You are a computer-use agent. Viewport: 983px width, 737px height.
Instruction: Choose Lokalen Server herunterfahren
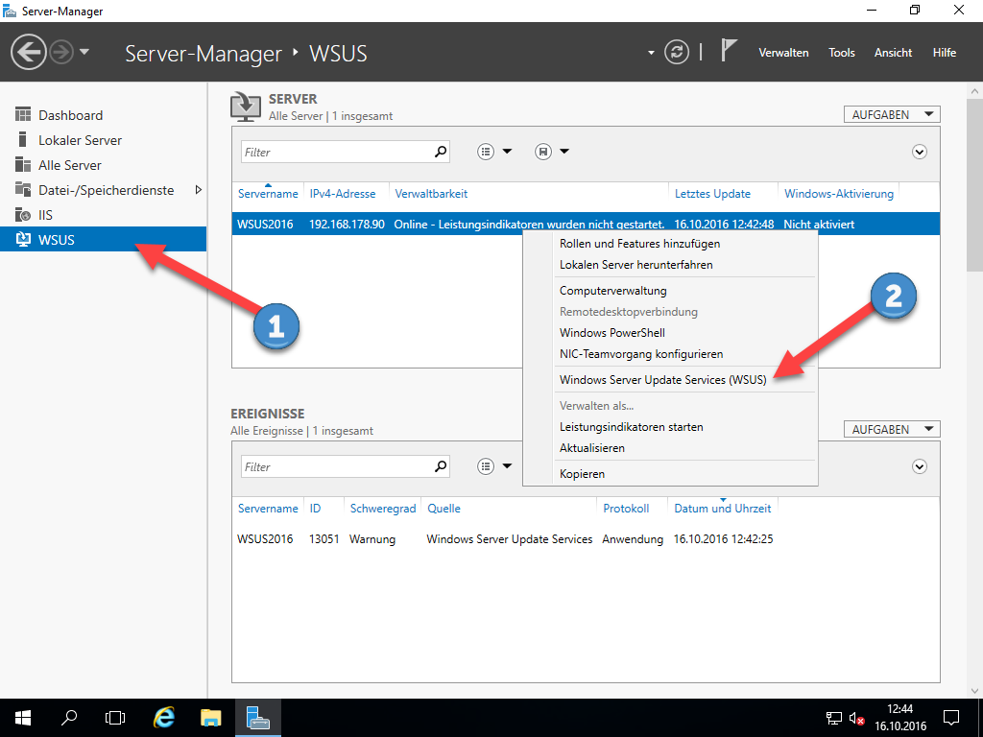tap(635, 265)
